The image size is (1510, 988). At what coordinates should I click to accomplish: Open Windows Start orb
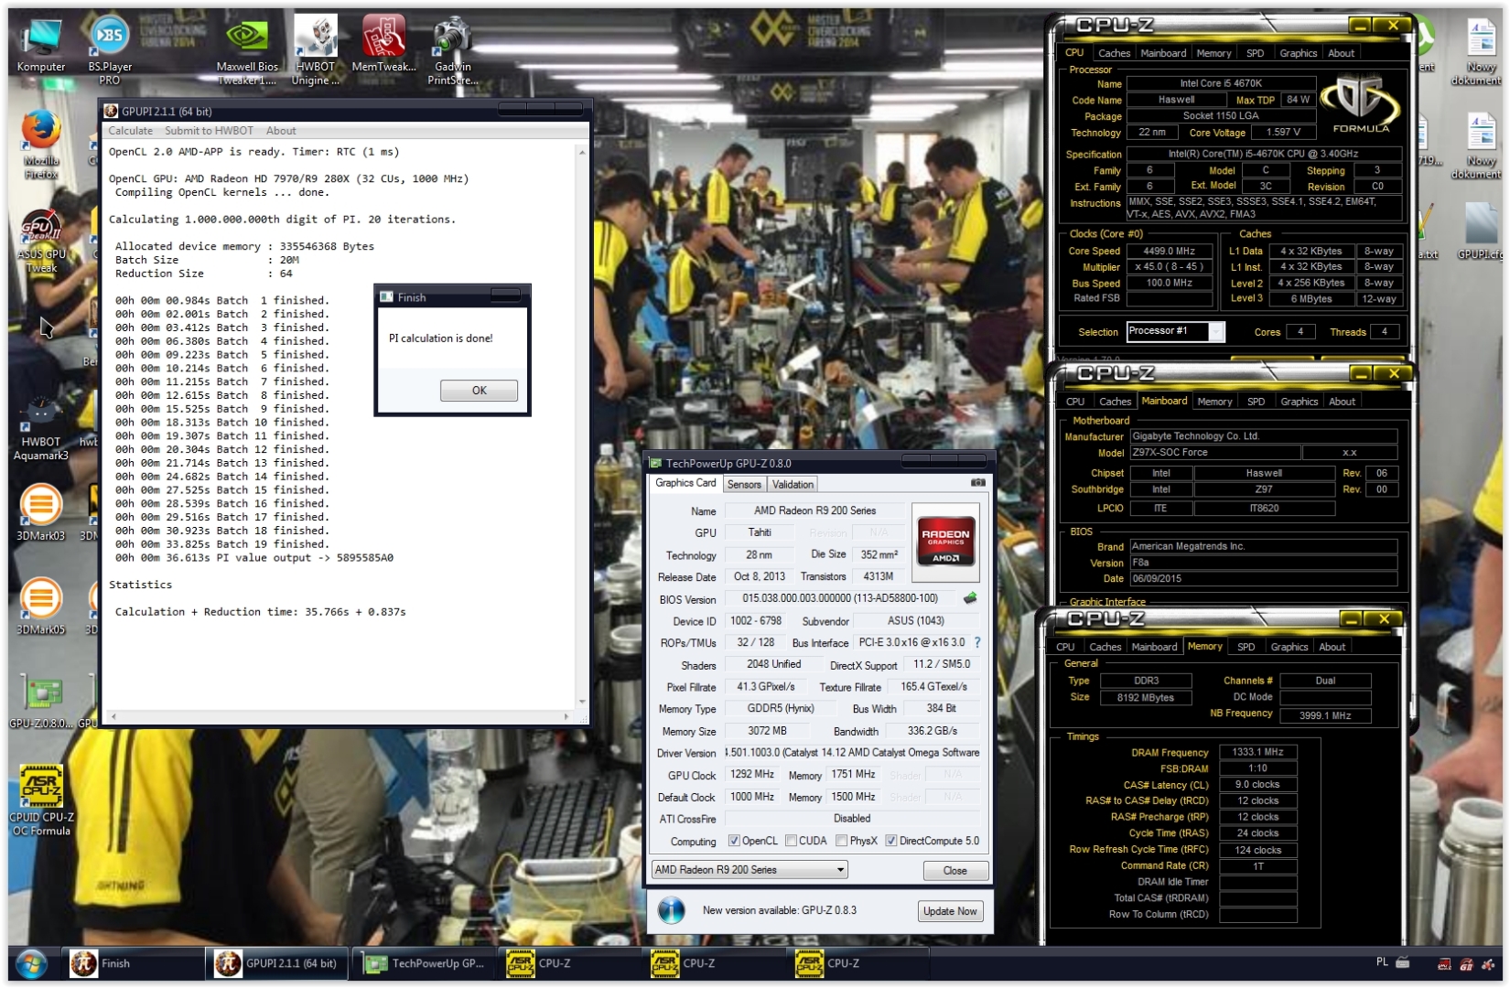point(32,963)
